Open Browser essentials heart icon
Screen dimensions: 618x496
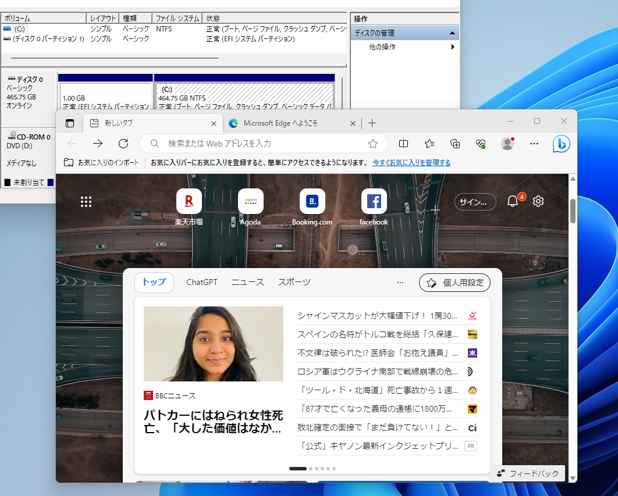pyautogui.click(x=481, y=144)
